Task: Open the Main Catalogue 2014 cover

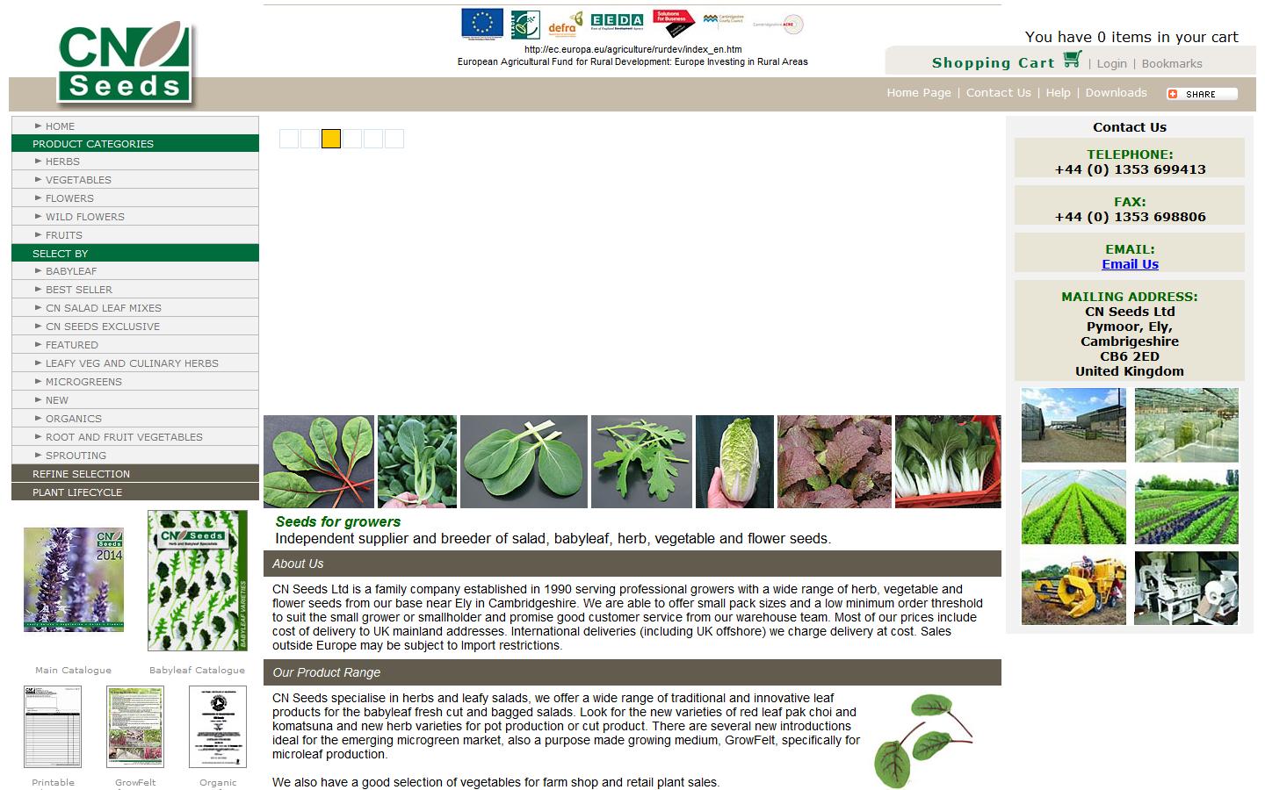Action: [74, 579]
